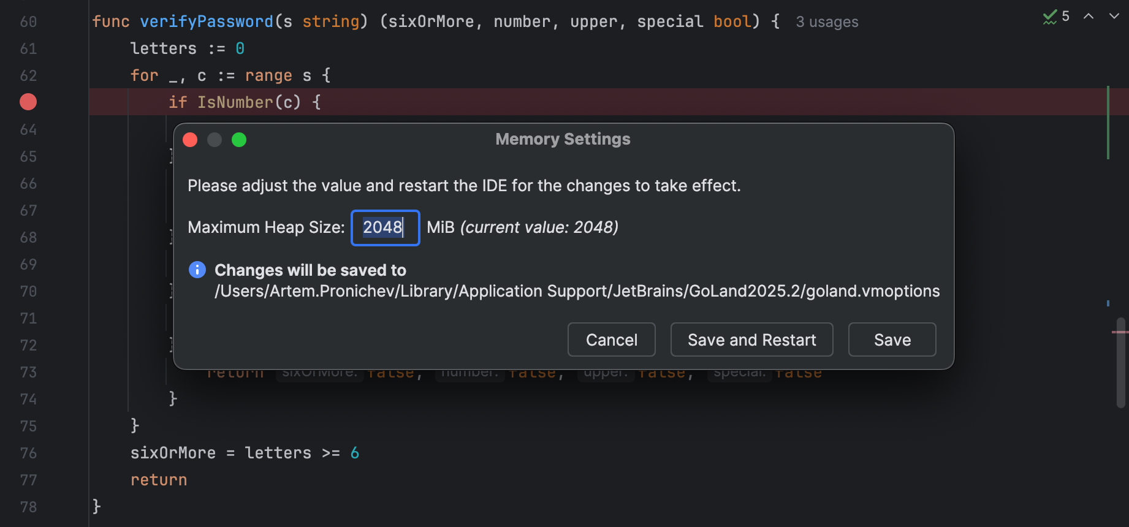Click the blue stripe mark on scrollbar
This screenshot has height=527, width=1129.
(x=1108, y=303)
